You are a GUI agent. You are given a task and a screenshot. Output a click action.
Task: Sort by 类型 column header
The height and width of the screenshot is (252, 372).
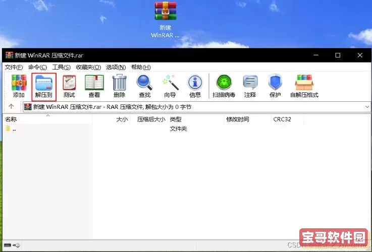pos(196,119)
